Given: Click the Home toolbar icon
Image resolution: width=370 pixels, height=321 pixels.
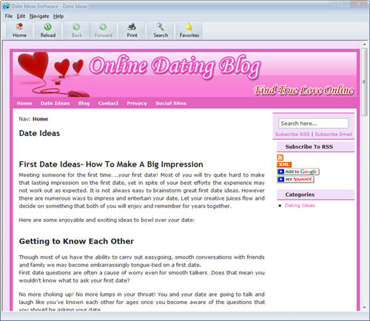Looking at the screenshot, I should point(19,27).
